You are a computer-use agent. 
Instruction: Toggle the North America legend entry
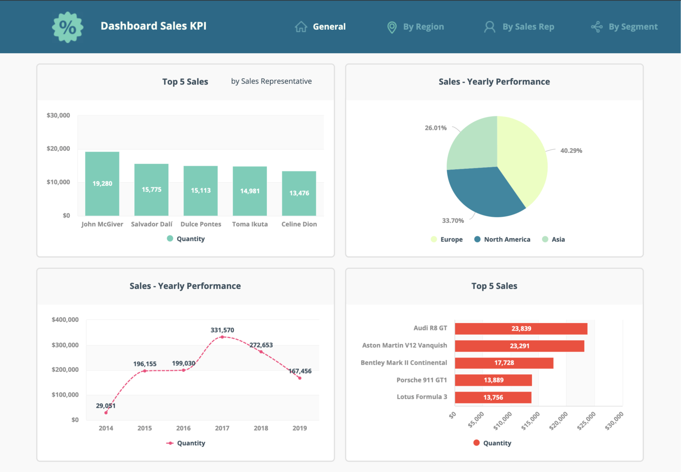(x=501, y=239)
